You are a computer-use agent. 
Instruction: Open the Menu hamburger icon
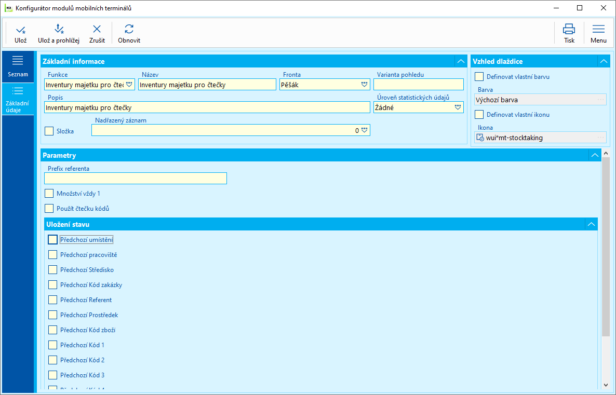coord(598,29)
